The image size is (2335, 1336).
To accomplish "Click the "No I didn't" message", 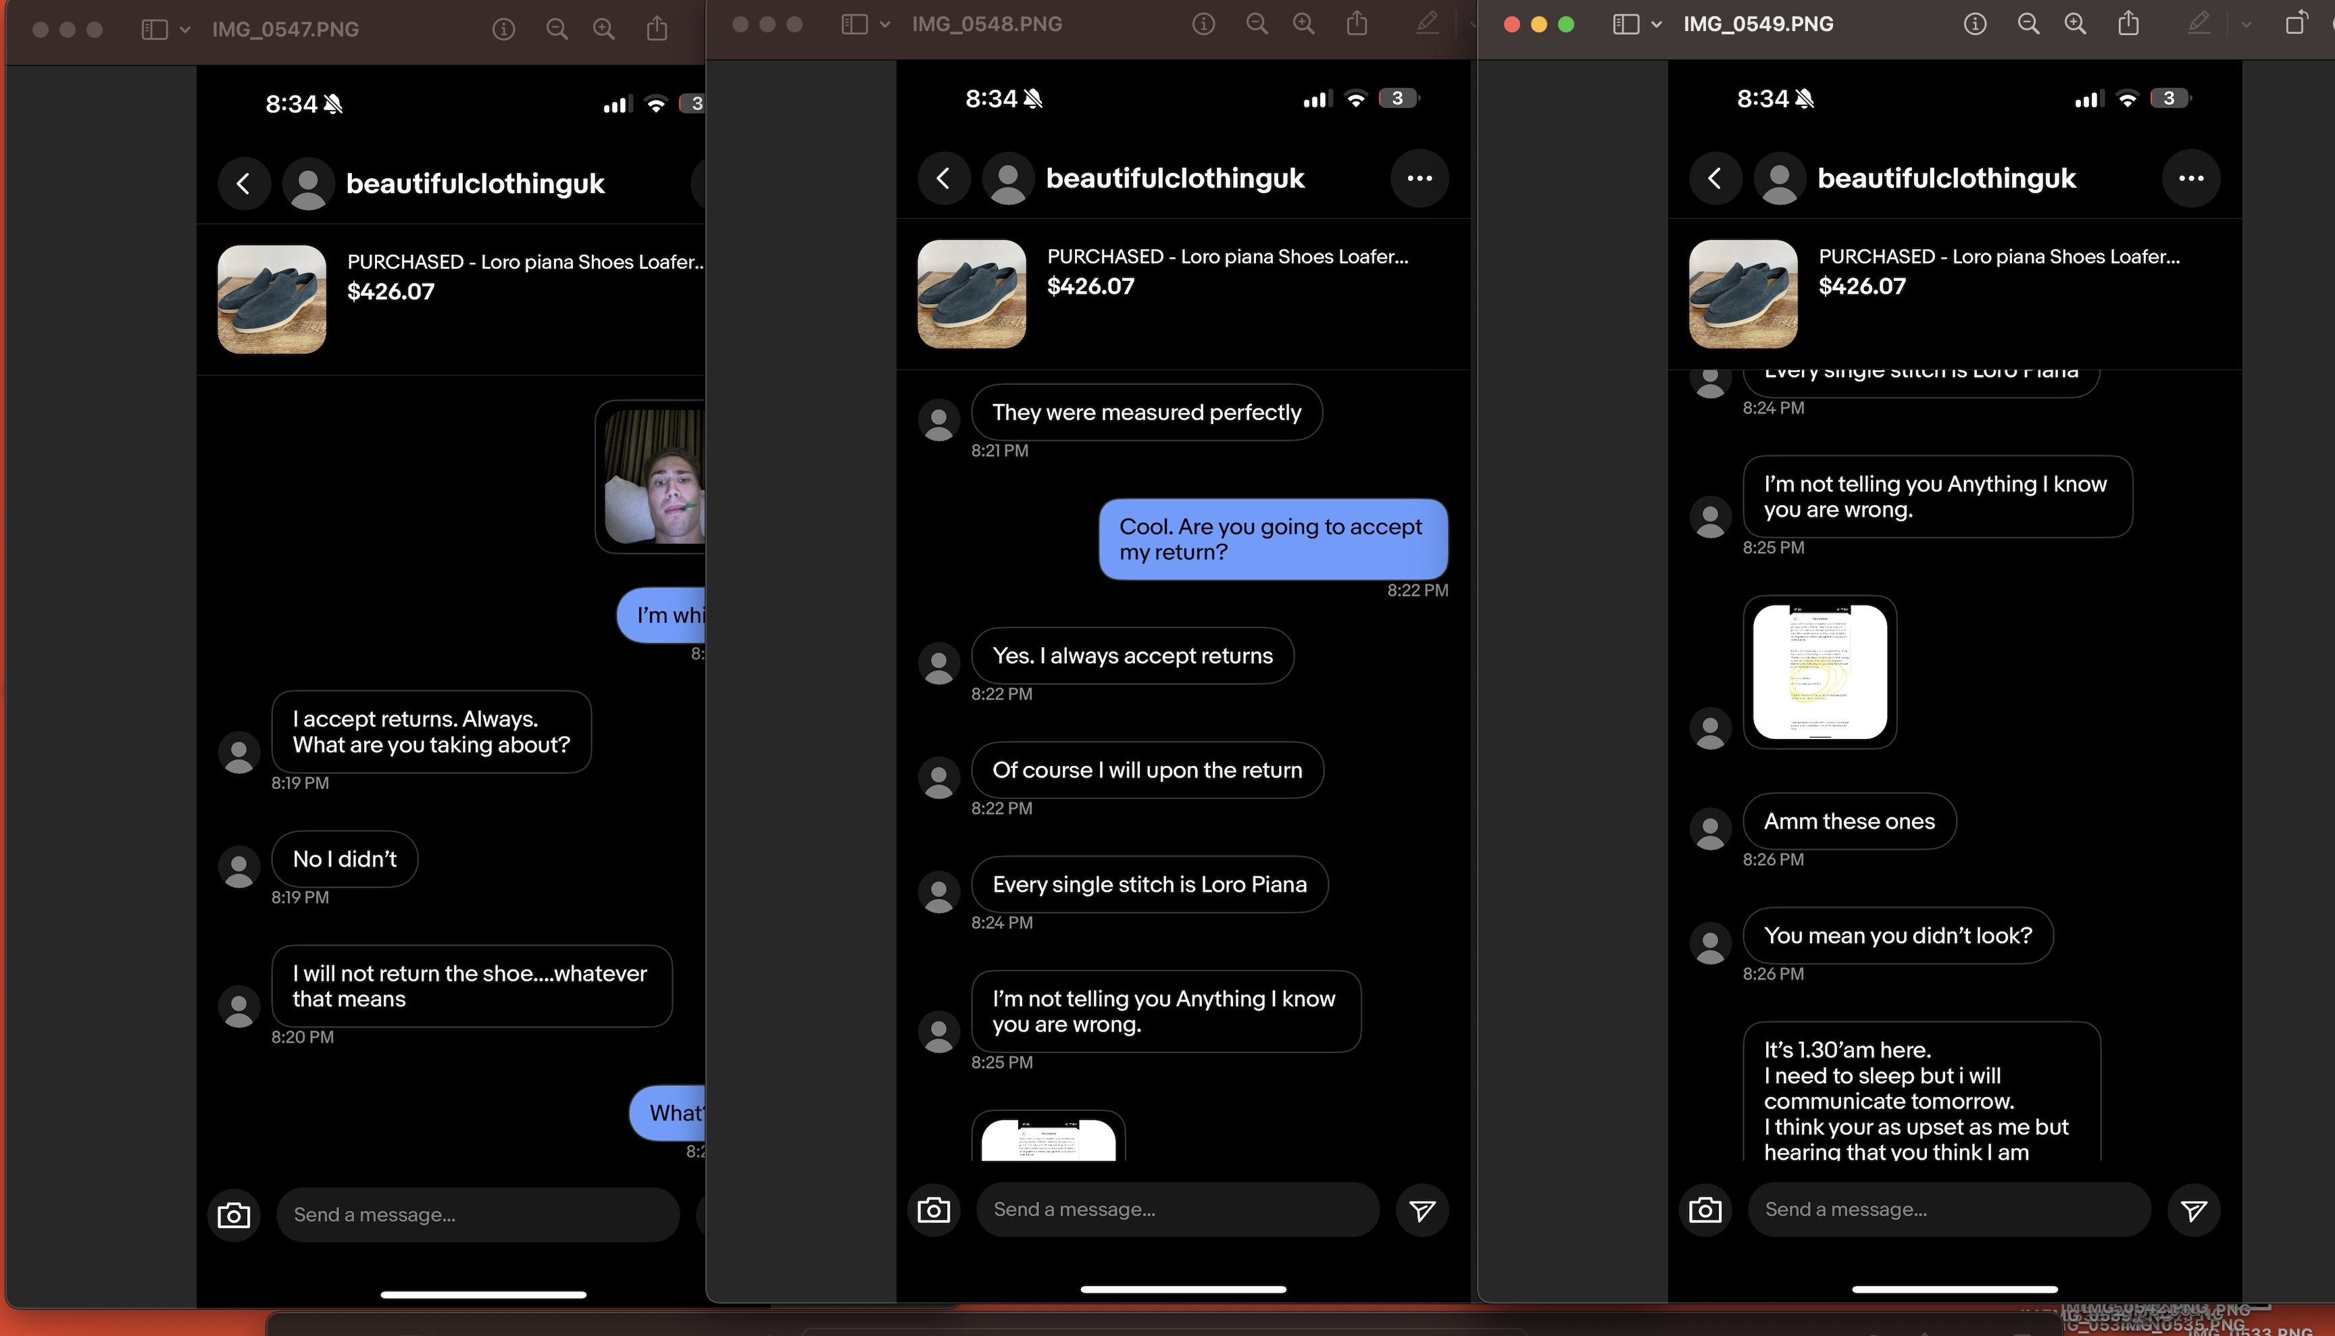I will (x=345, y=860).
